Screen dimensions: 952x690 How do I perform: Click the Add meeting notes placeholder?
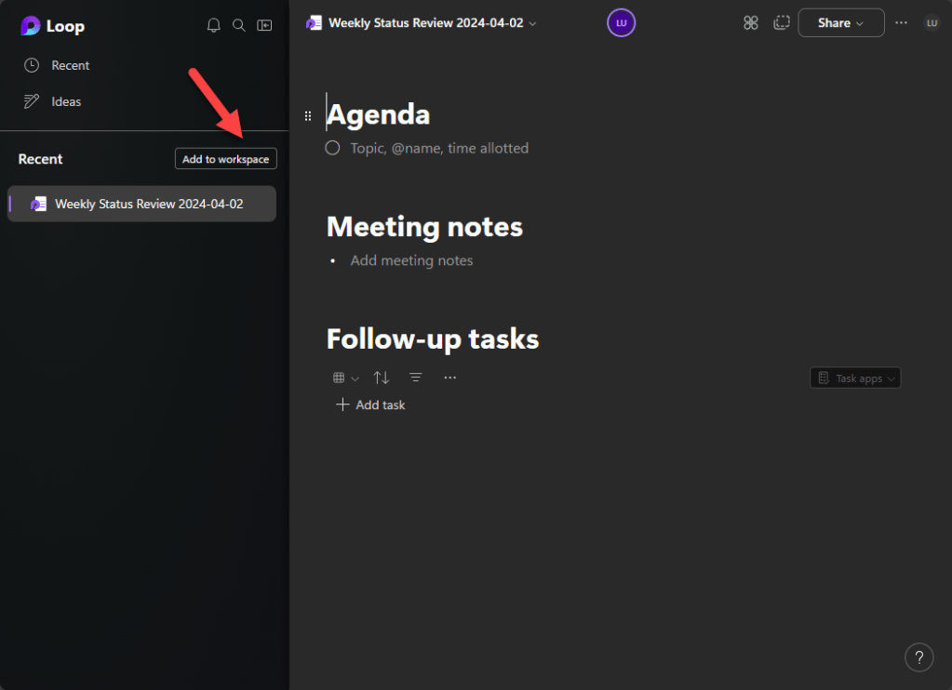point(411,260)
